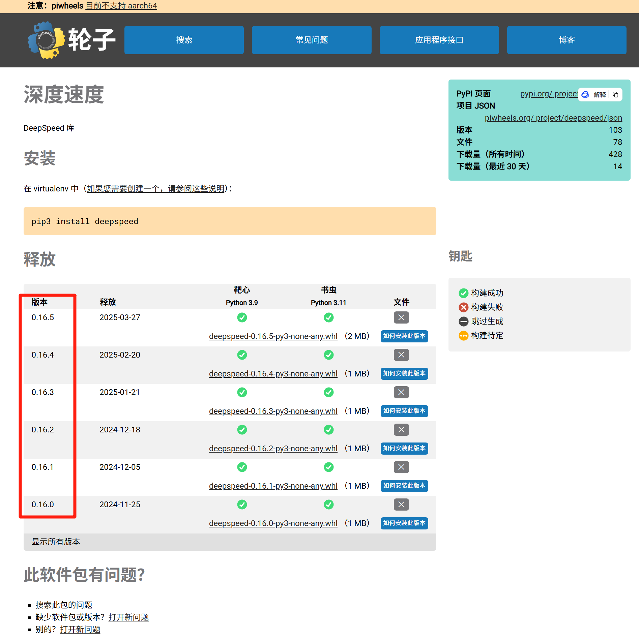
Task: Click release date 2025-03-27
Action: pos(120,317)
